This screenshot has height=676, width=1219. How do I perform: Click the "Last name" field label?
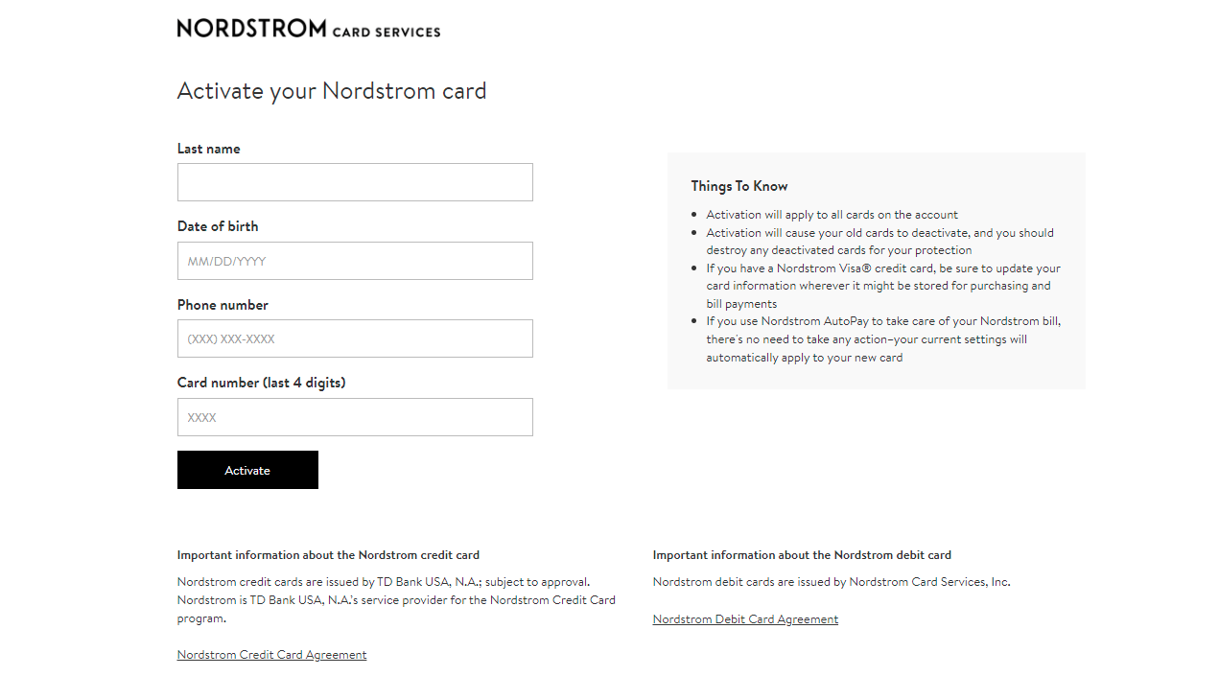coord(208,149)
